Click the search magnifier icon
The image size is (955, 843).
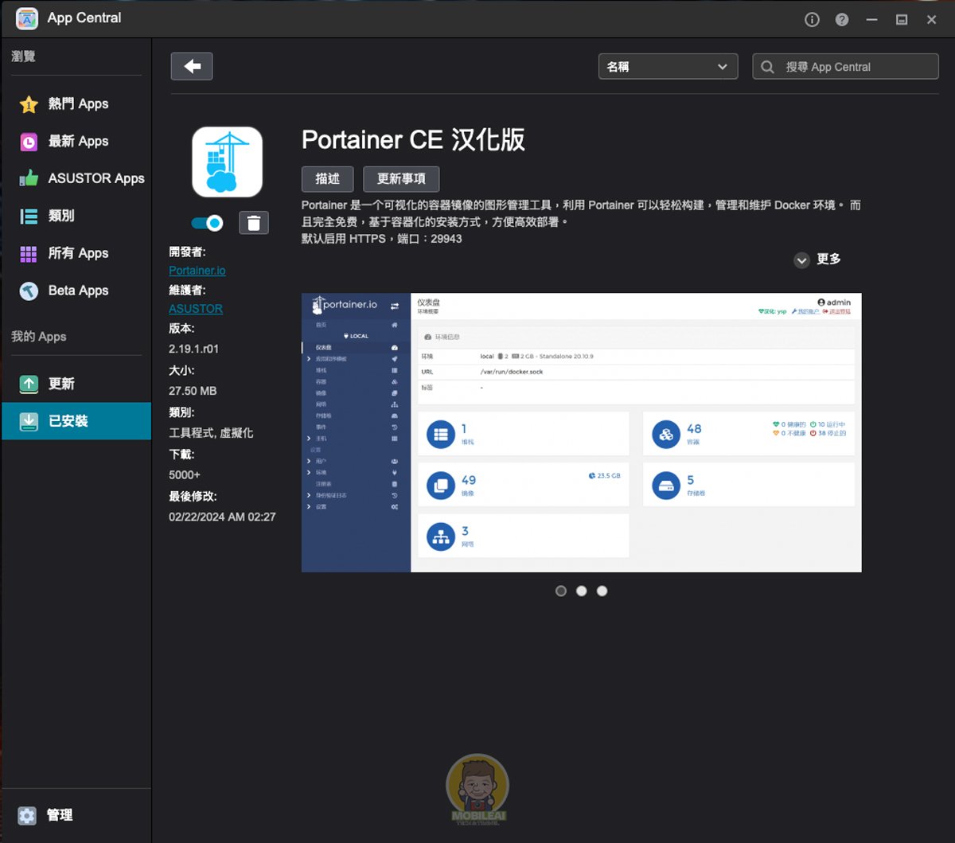(x=767, y=67)
